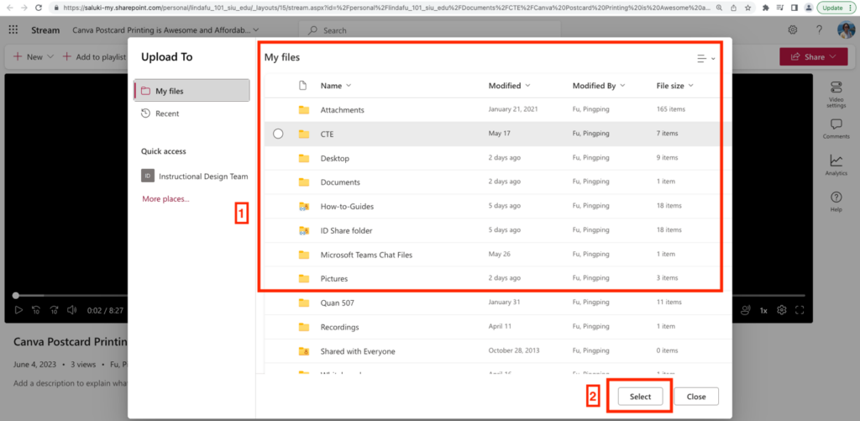The image size is (860, 421).
Task: Open the New dropdown
Action: 34,56
